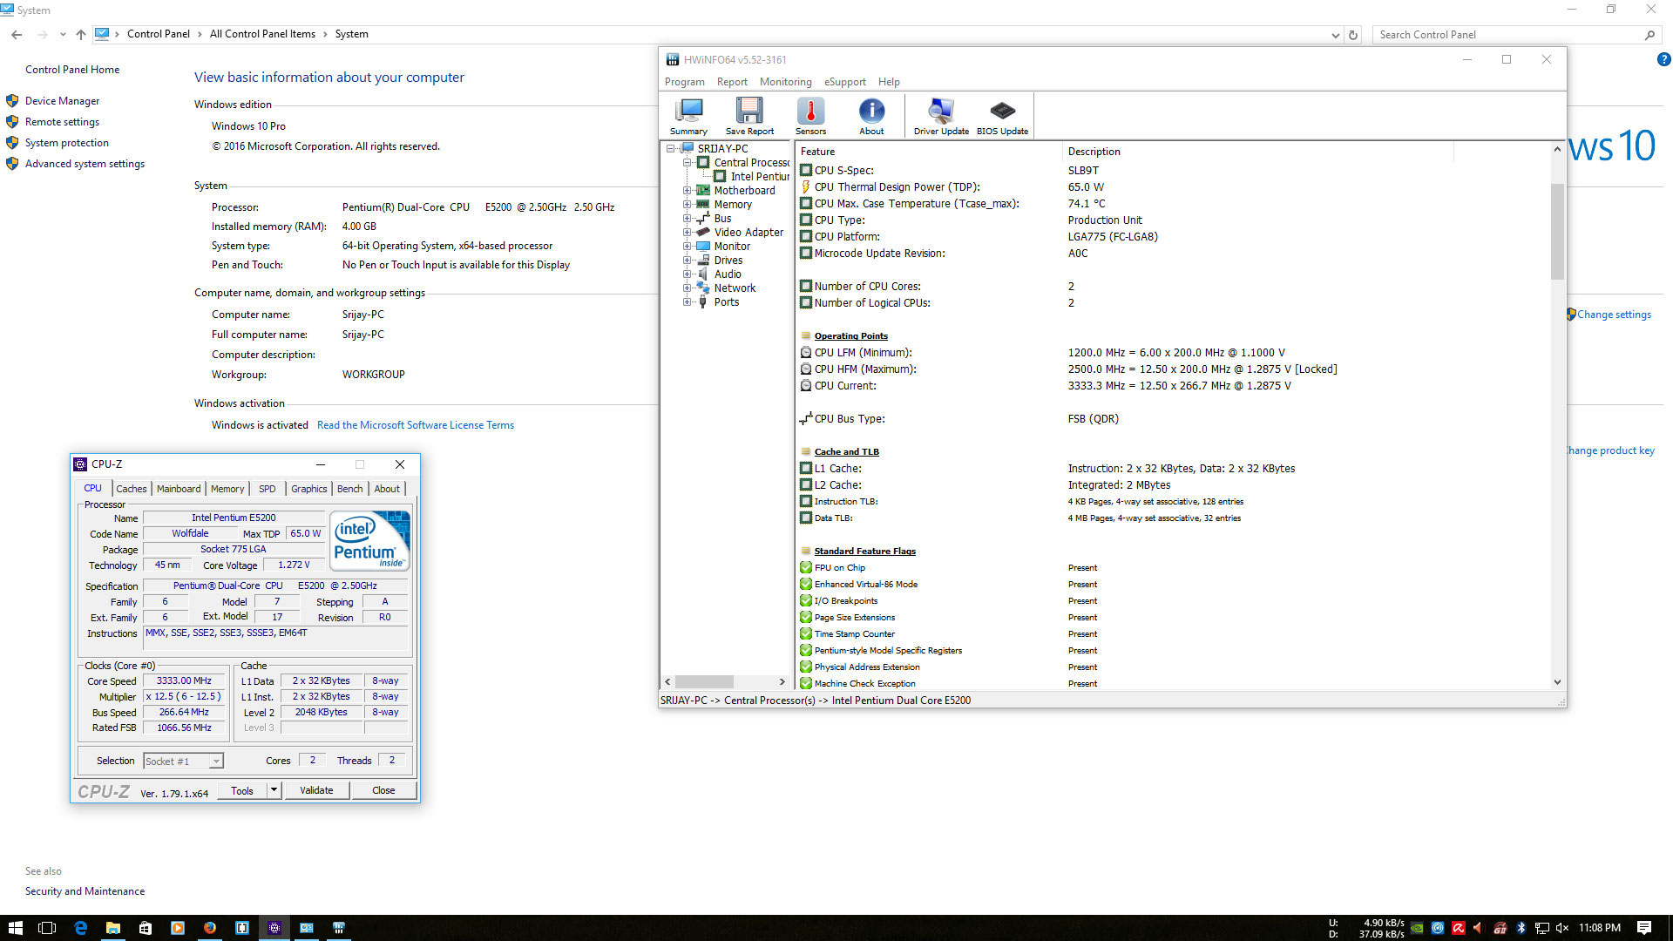Open Action Center notification icon
Screen dimensions: 1673x941
[1643, 928]
